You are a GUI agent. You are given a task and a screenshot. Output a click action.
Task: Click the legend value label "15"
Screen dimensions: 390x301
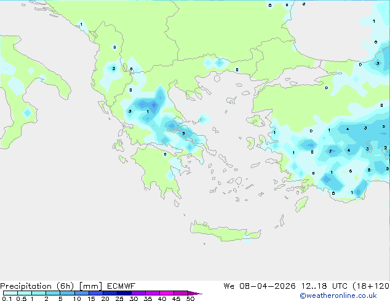(91, 299)
